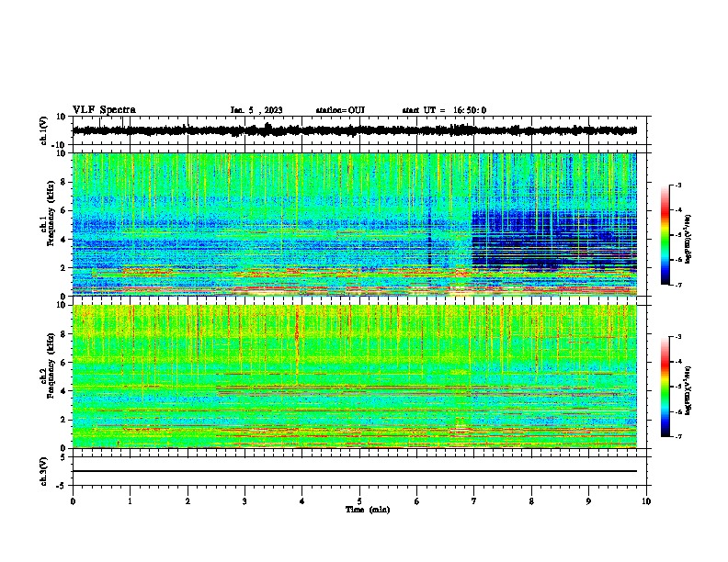Click the time axis tick label "3"

(x=245, y=501)
